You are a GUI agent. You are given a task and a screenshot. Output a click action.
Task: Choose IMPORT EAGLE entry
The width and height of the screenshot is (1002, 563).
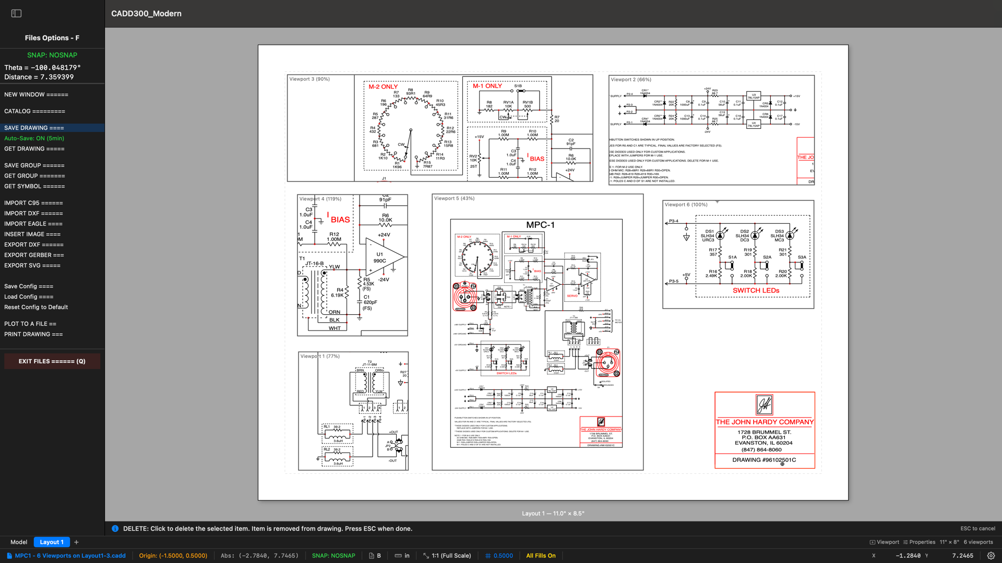pos(52,224)
